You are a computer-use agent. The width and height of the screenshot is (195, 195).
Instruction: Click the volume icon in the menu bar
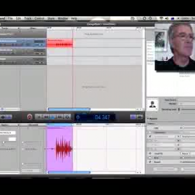click(167, 18)
